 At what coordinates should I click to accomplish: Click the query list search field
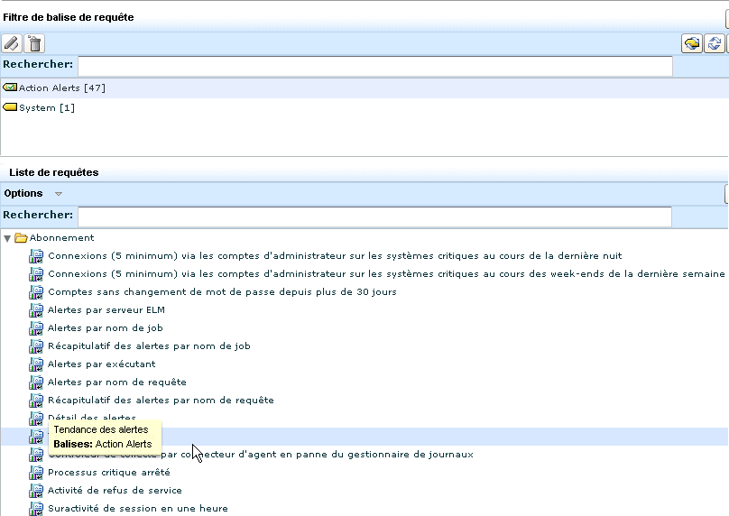click(374, 217)
